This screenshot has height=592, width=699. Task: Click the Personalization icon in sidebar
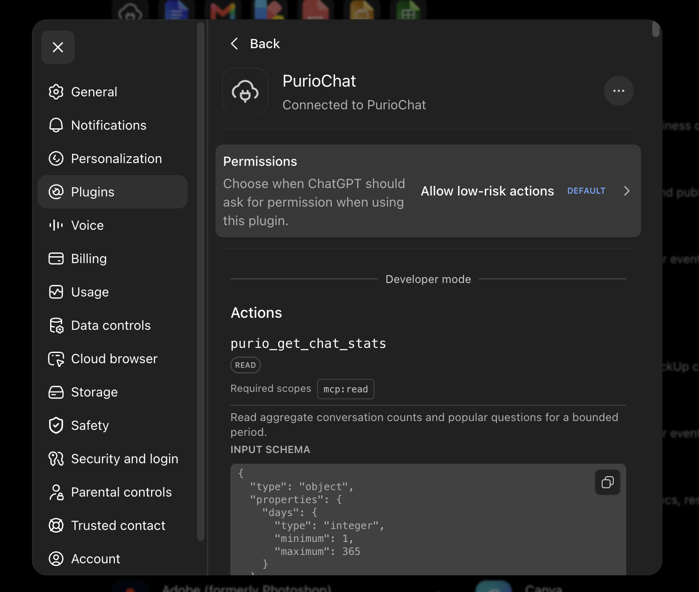pyautogui.click(x=56, y=158)
